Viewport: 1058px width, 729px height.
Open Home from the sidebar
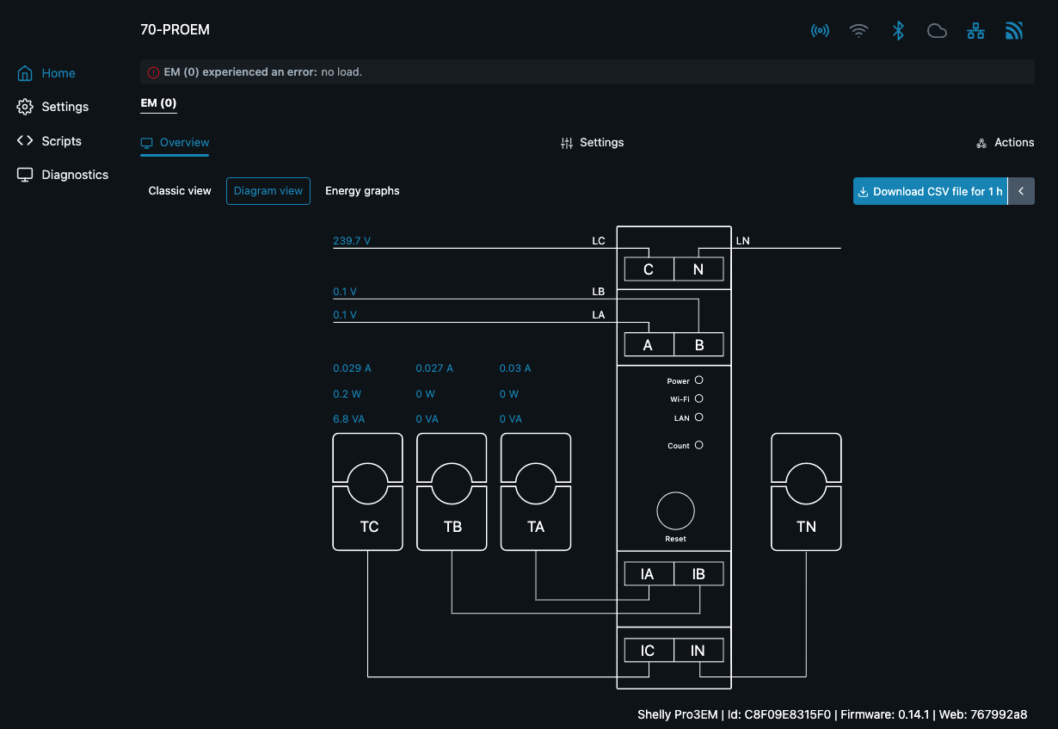pos(58,73)
